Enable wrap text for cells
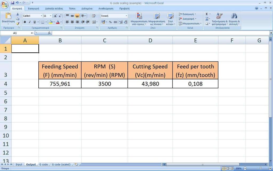This screenshot has height=171, width=273. click(x=94, y=16)
